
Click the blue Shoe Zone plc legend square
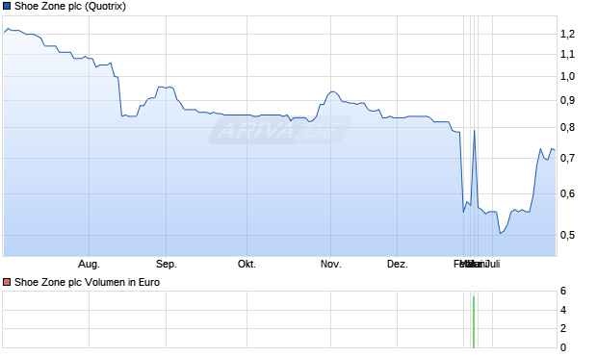click(7, 6)
